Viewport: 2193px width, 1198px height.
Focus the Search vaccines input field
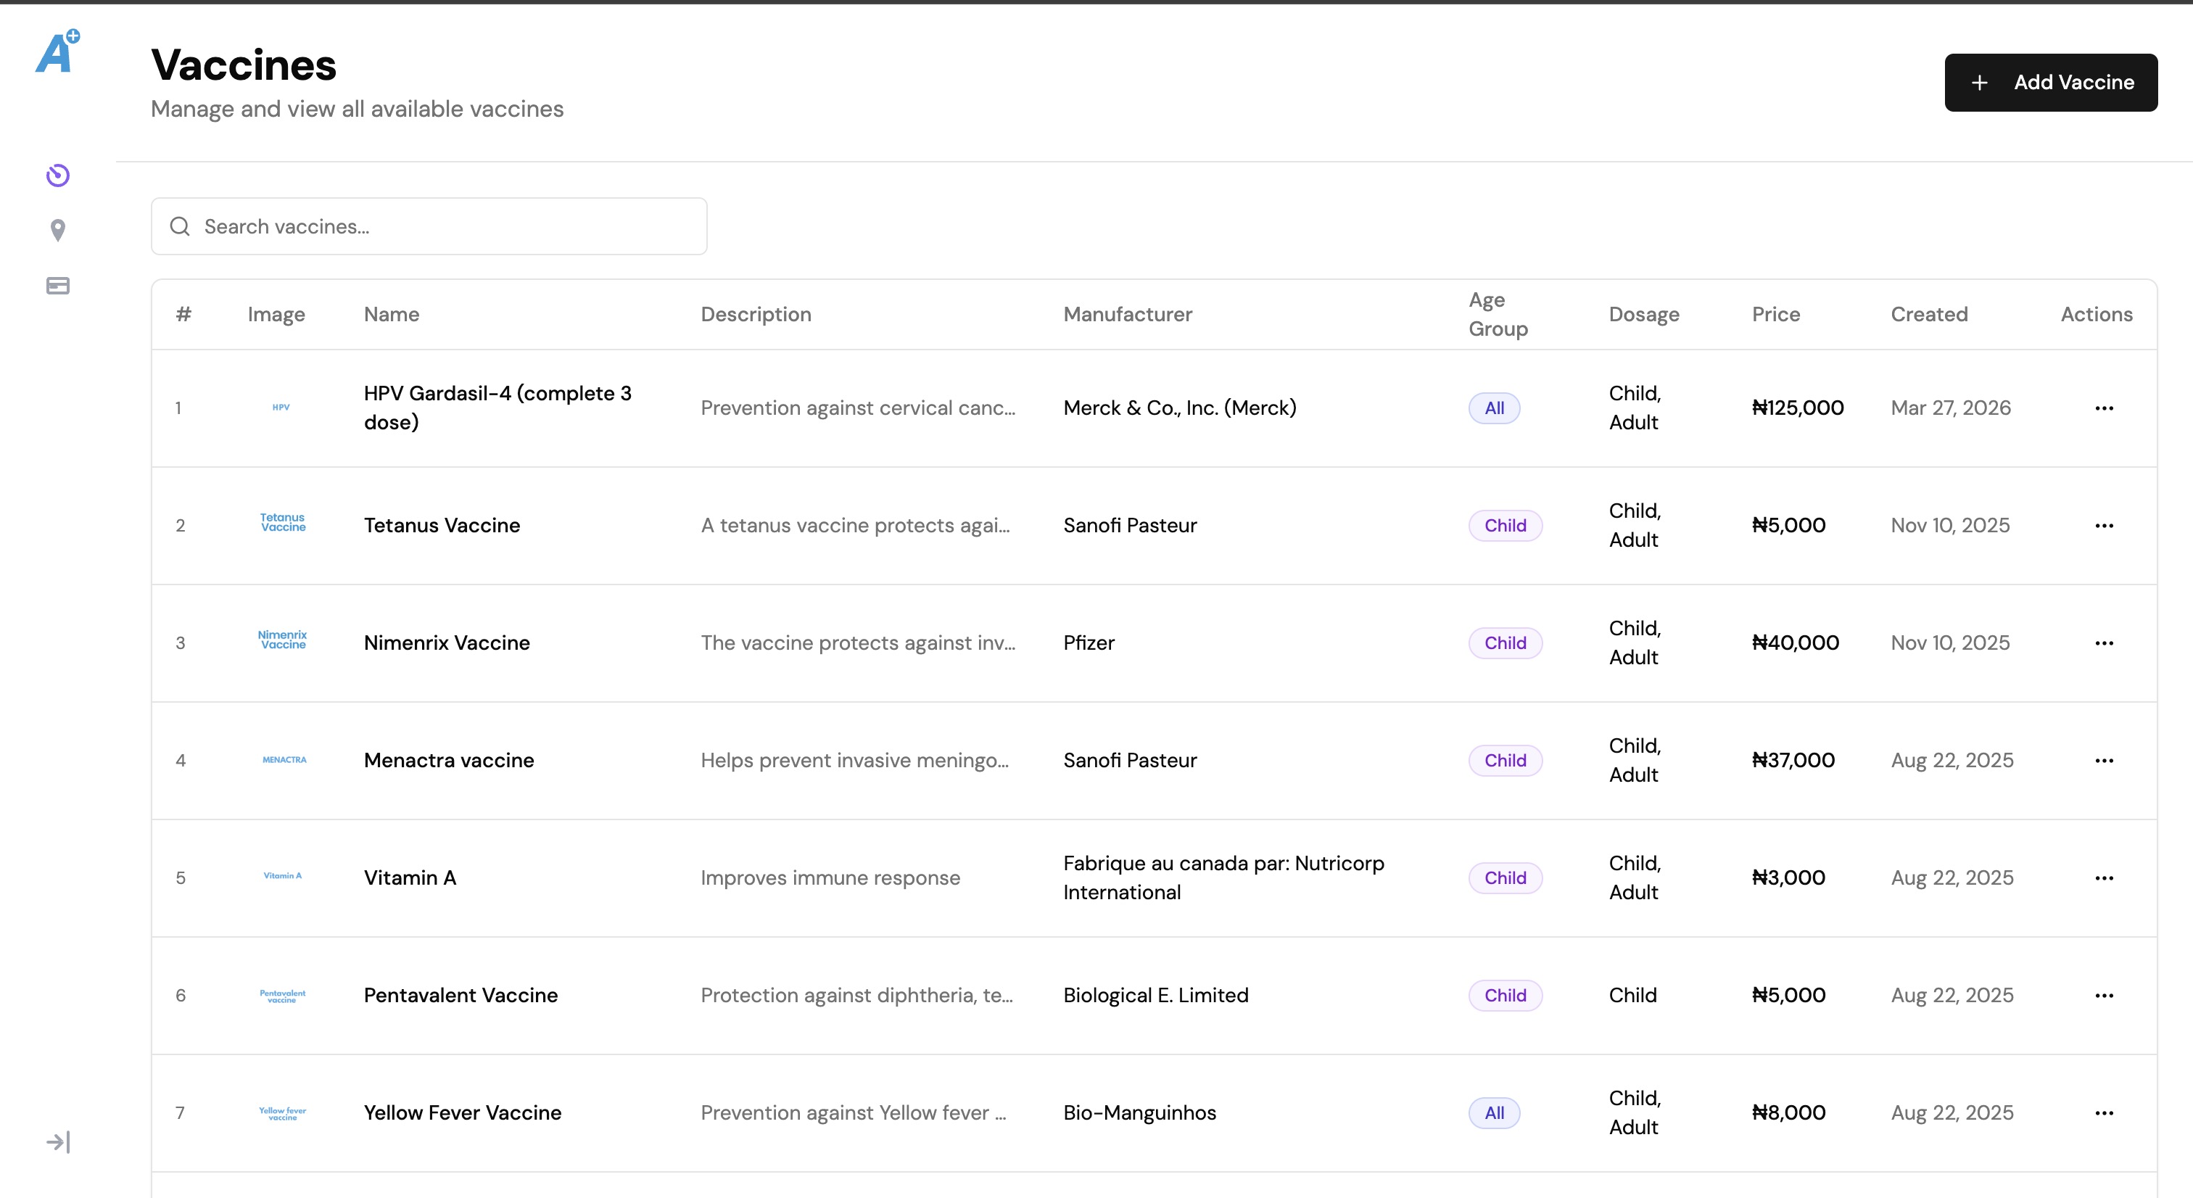click(429, 226)
